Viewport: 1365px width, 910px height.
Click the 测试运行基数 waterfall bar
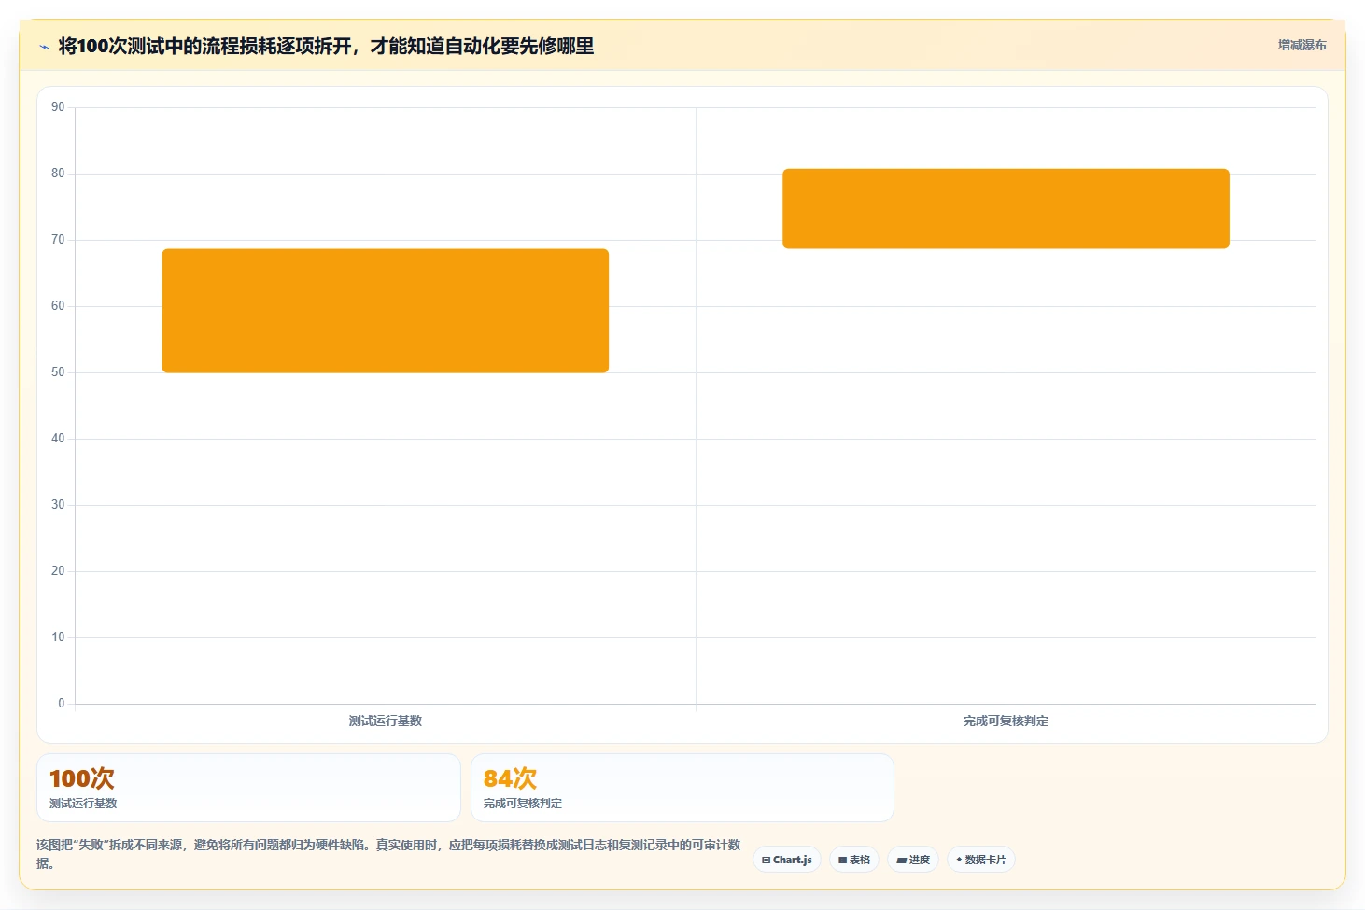point(386,311)
